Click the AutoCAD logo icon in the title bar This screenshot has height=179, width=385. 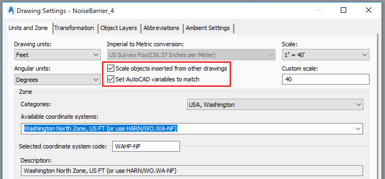[11, 10]
